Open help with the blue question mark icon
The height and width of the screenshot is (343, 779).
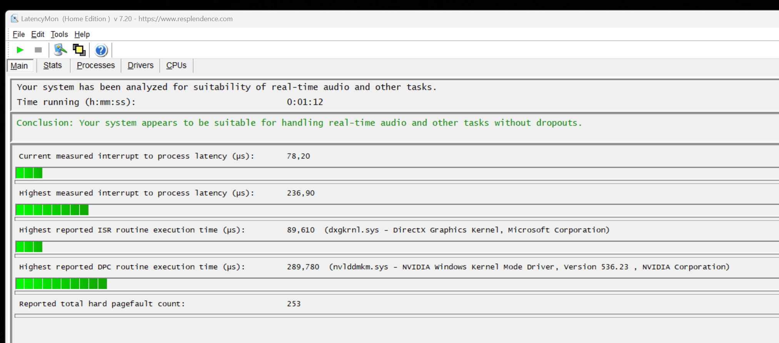click(x=101, y=50)
